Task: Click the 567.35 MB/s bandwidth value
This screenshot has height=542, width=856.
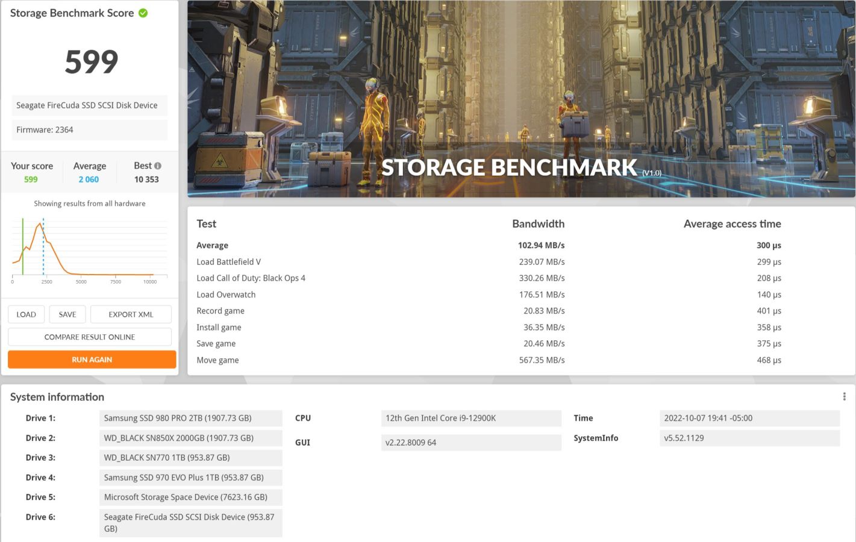Action: tap(542, 360)
